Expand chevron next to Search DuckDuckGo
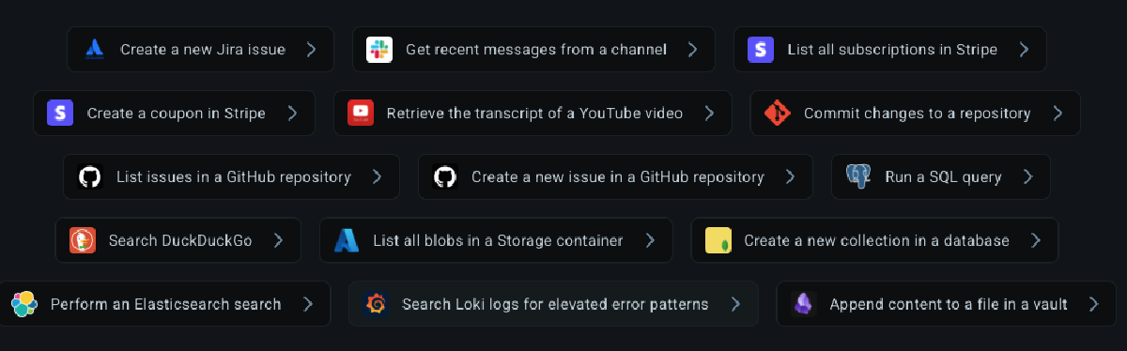Image resolution: width=1127 pixels, height=351 pixels. pyautogui.click(x=278, y=240)
